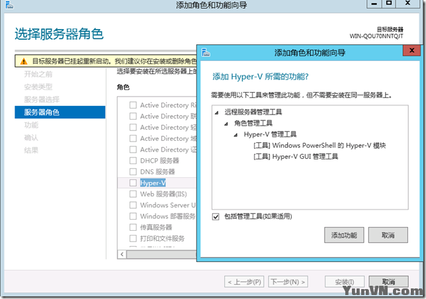Viewport: 426px width, 299px height.
Task: Click the 打印和文件服务 role label
Action: point(162,238)
